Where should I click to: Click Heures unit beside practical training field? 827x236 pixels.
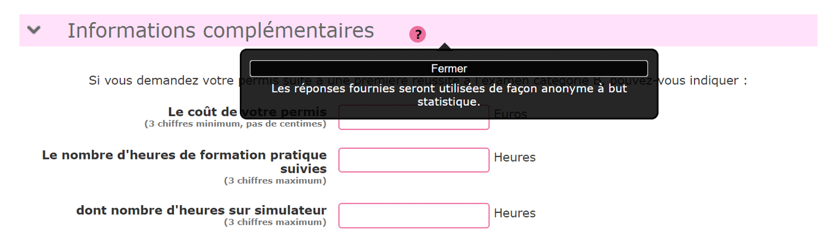tap(515, 157)
